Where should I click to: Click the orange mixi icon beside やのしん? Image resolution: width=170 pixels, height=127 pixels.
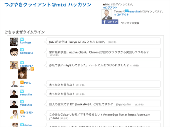pos(22,82)
